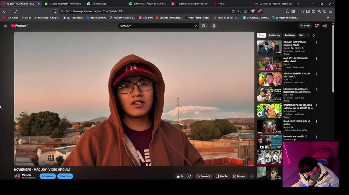Click the Compartir share button

pos(203,176)
